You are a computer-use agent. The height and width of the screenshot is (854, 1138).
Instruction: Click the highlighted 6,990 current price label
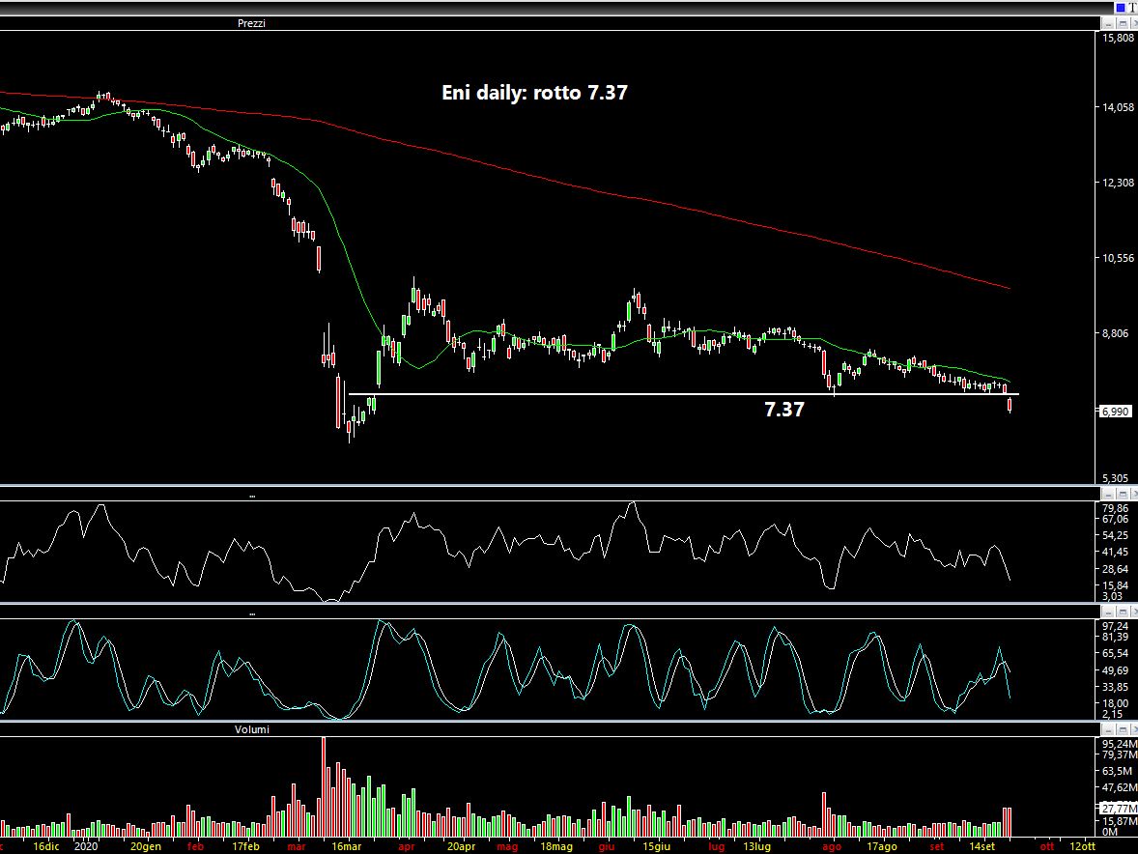(x=1116, y=412)
